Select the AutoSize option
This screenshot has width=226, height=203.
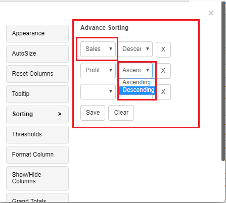[x=37, y=54]
